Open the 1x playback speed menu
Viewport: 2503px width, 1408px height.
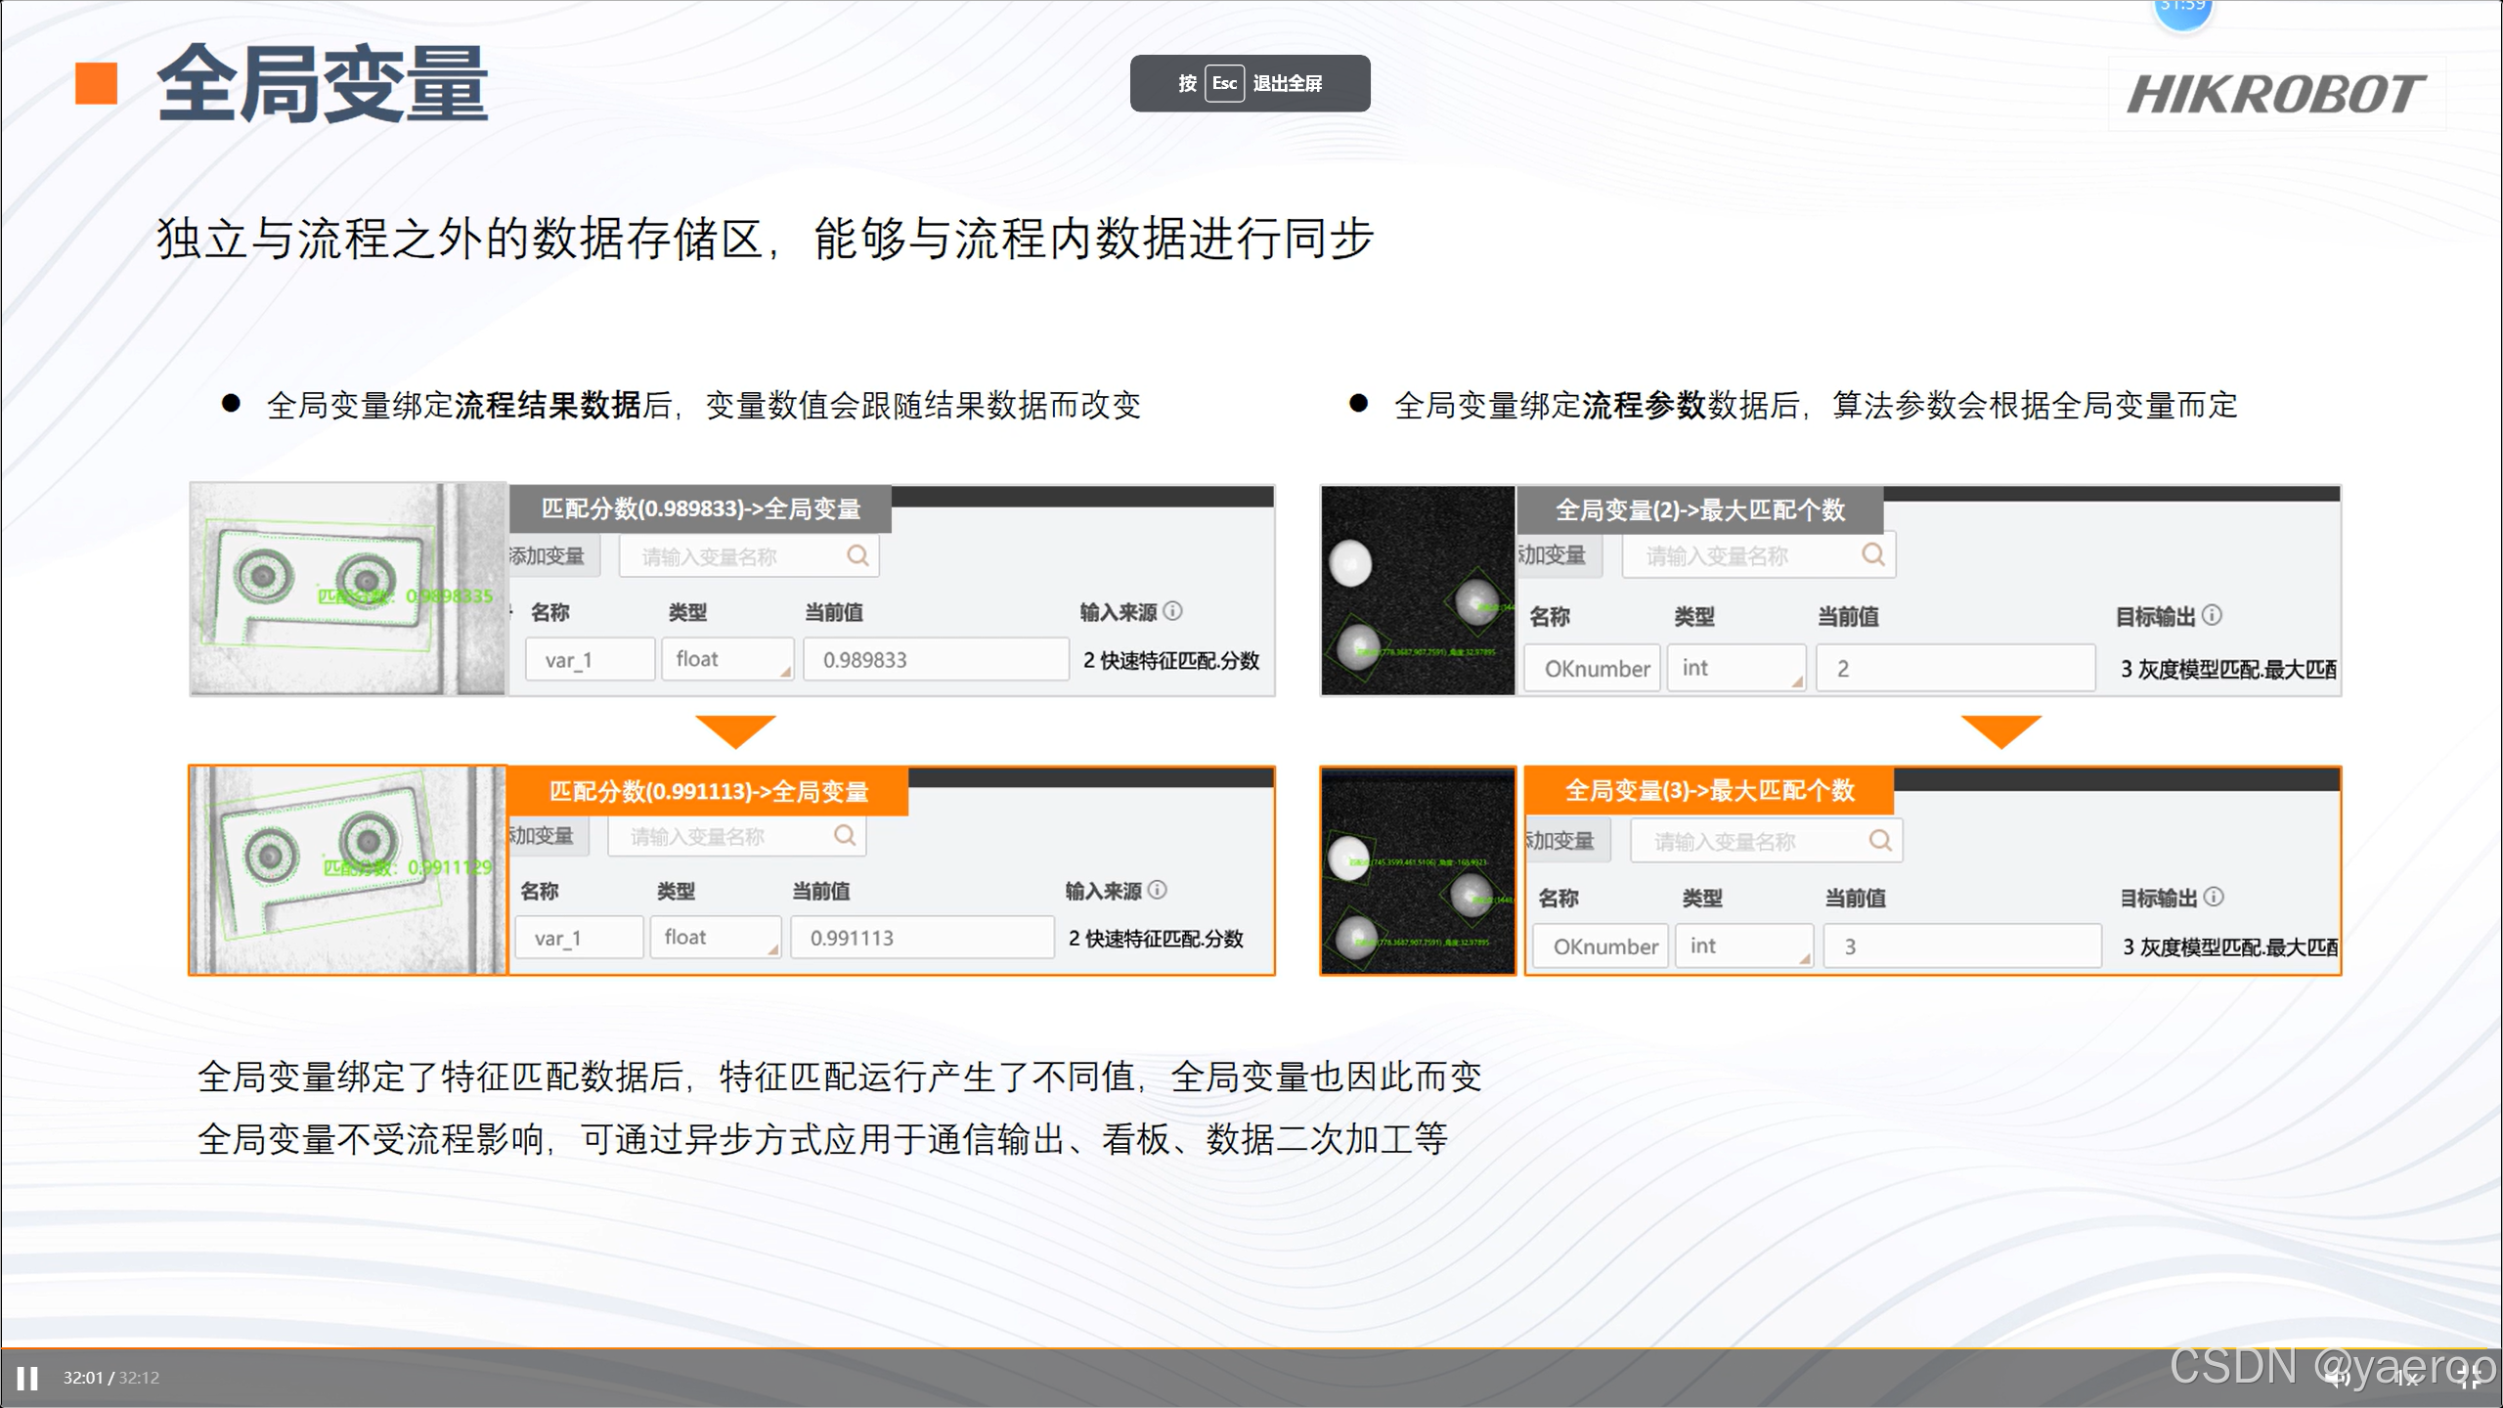2408,1378
